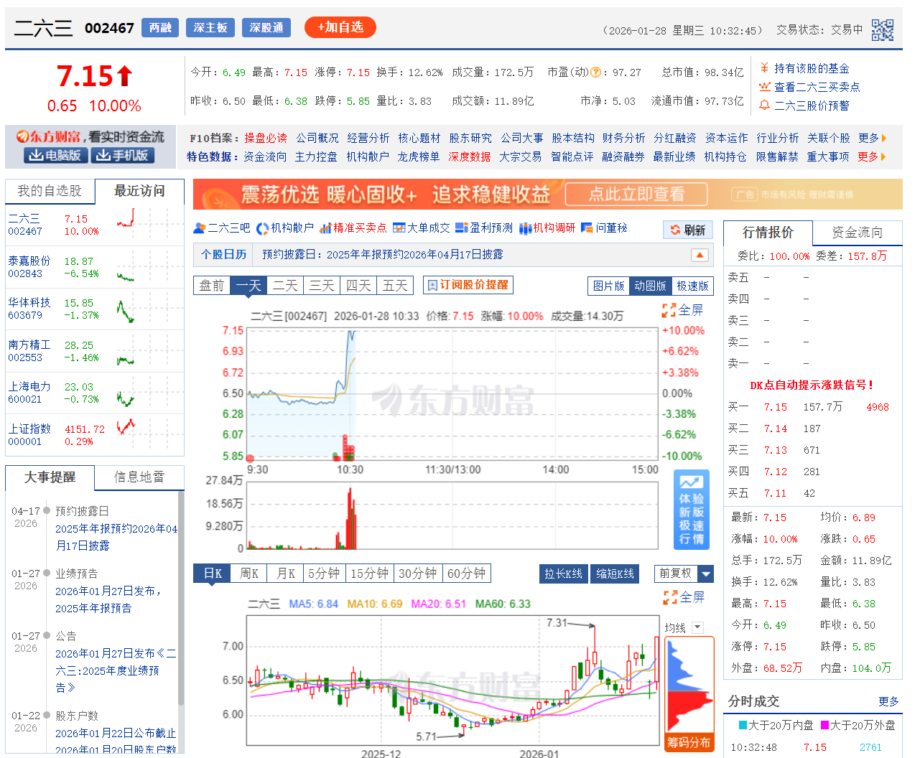Open K-line chart 全屏 fullscreen

[x=684, y=597]
